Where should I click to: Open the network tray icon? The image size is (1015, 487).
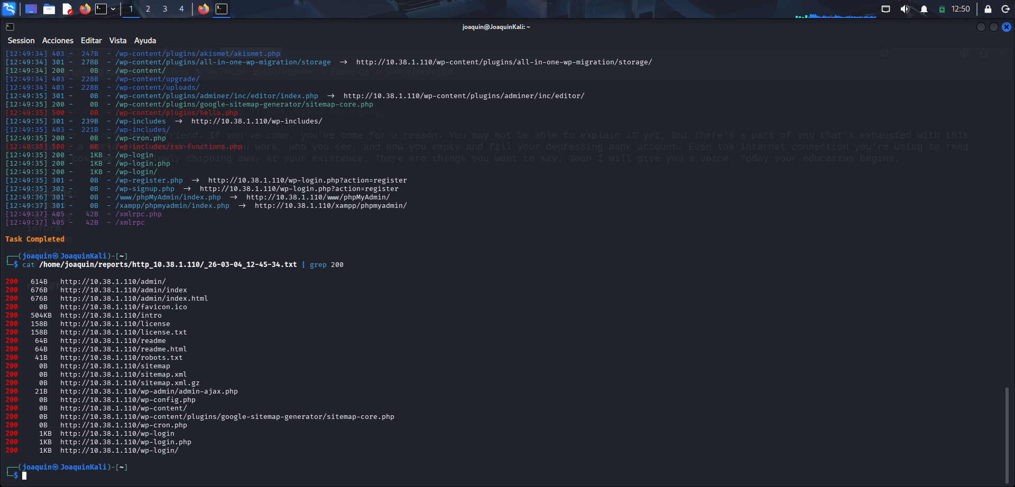pos(885,8)
